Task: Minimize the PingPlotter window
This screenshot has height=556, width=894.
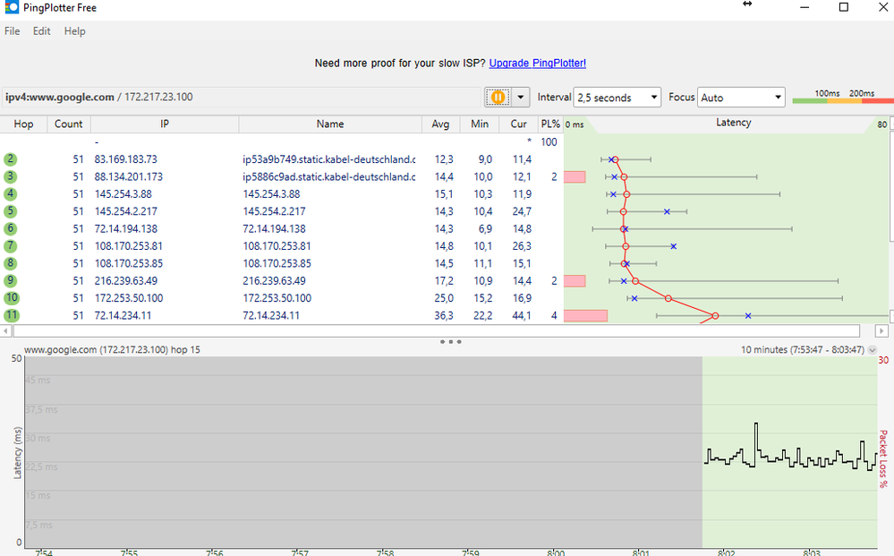Action: 805,7
